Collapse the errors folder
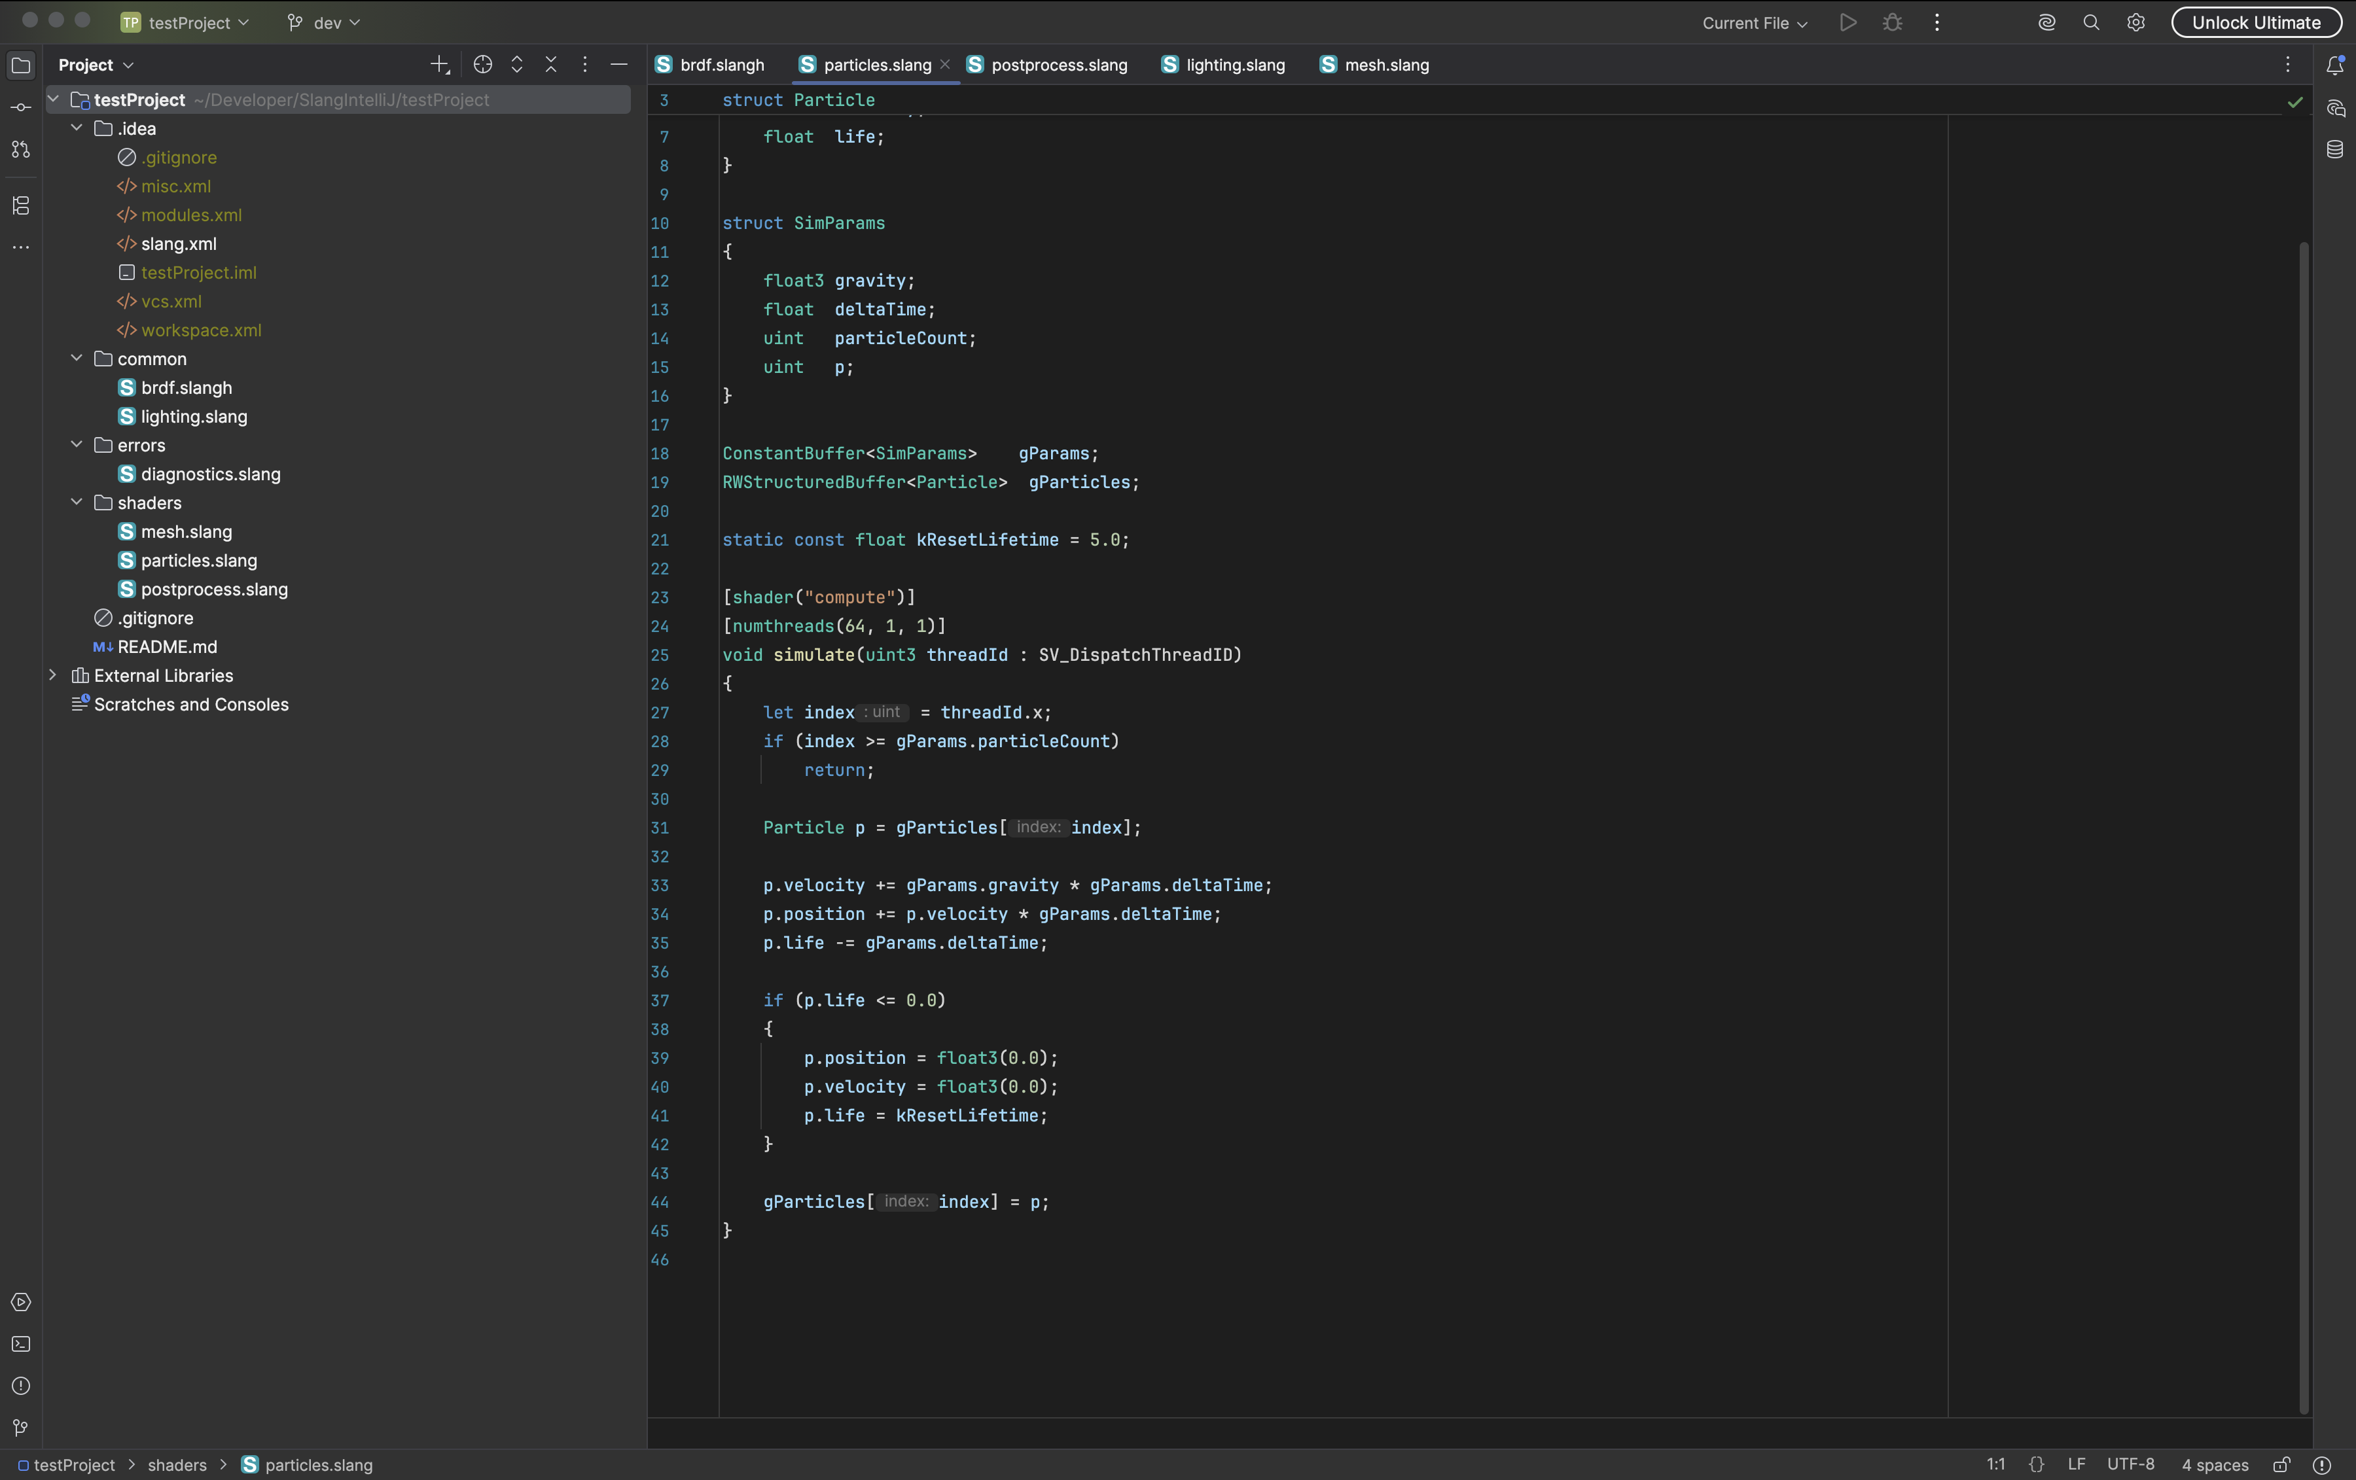The height and width of the screenshot is (1480, 2356). point(77,445)
